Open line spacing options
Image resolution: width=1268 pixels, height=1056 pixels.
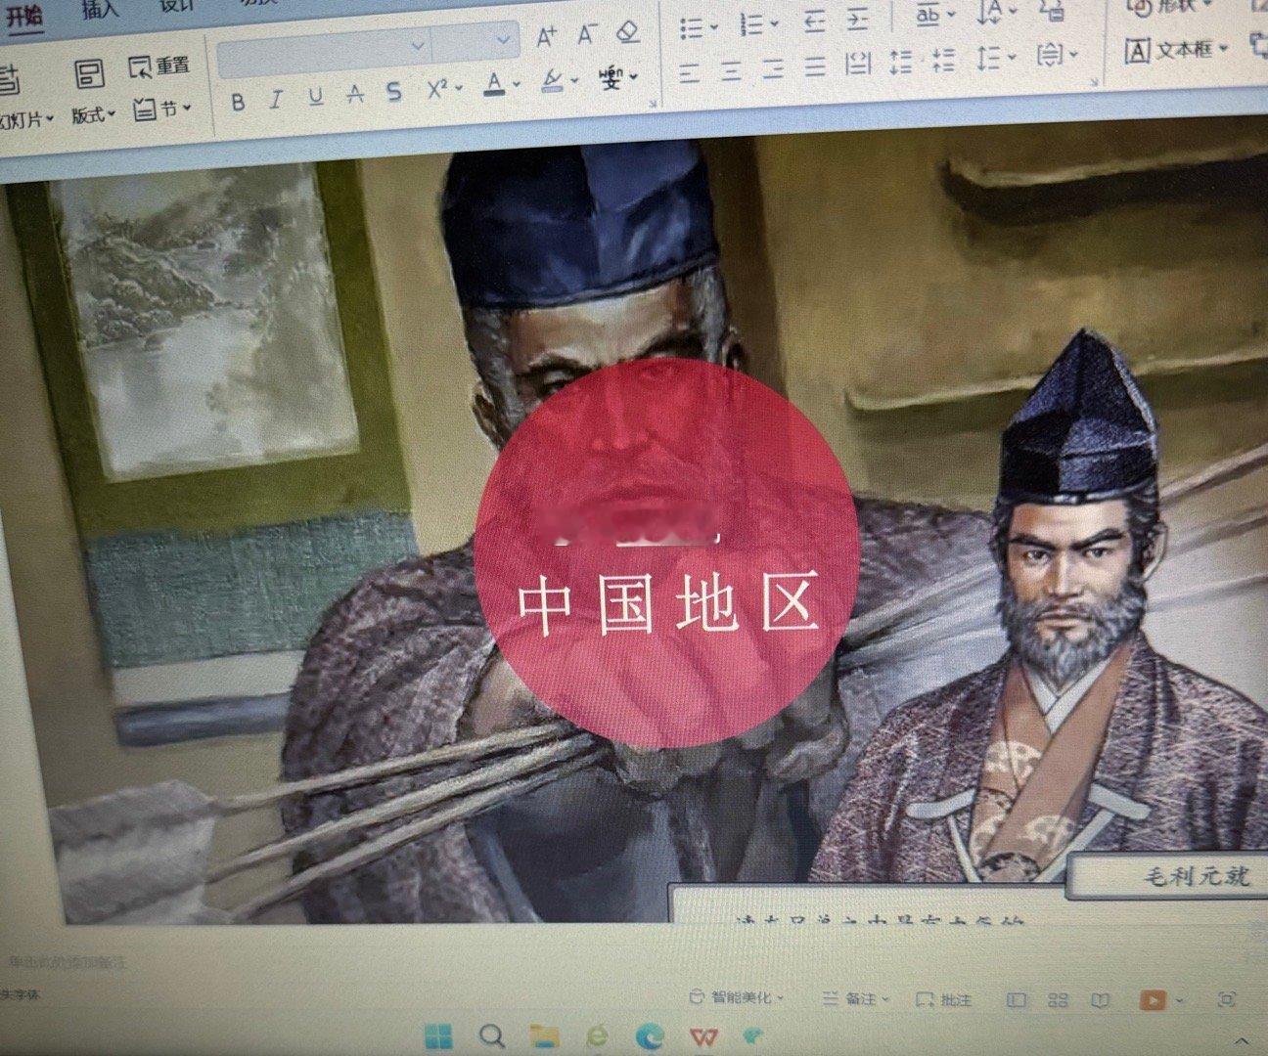click(997, 59)
